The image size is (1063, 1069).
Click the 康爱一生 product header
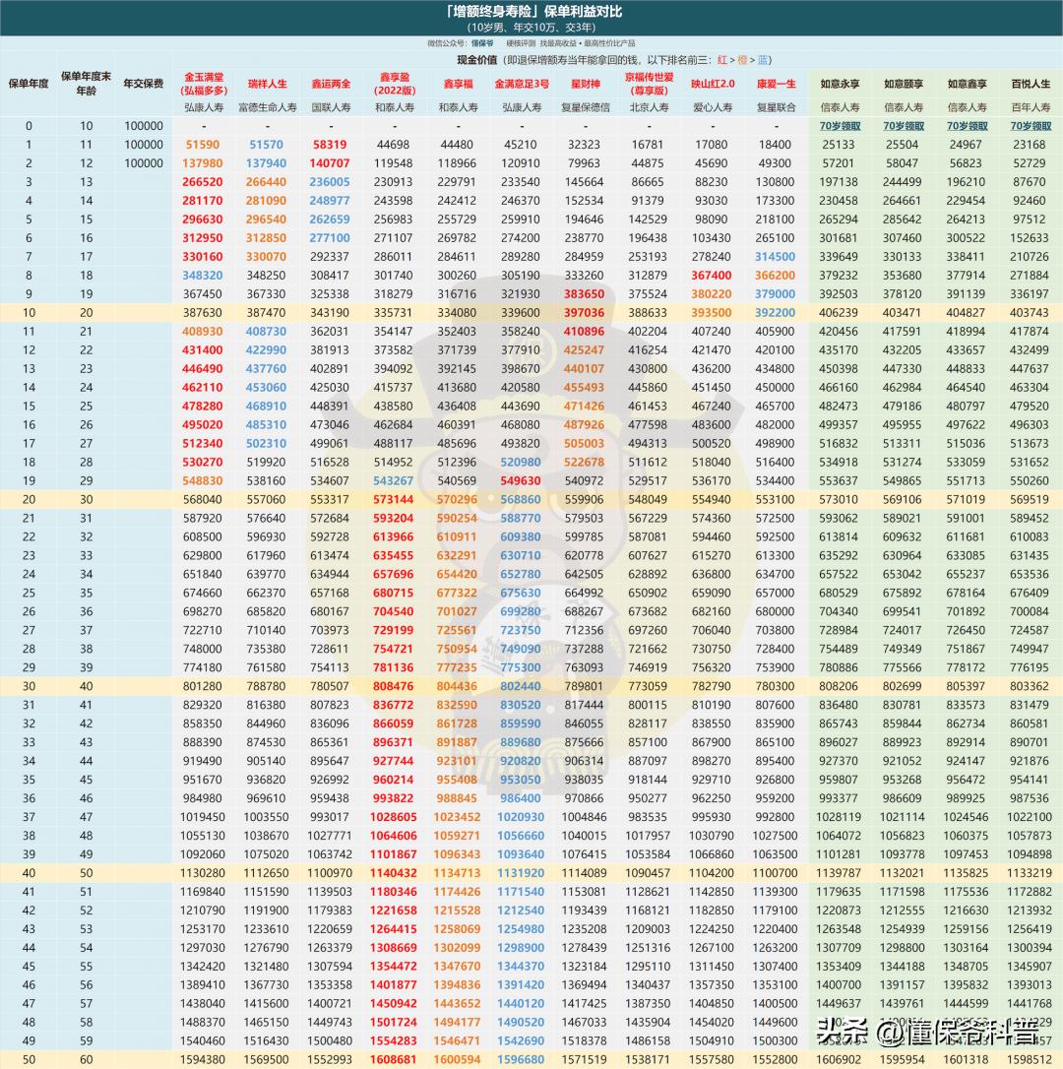pos(776,84)
